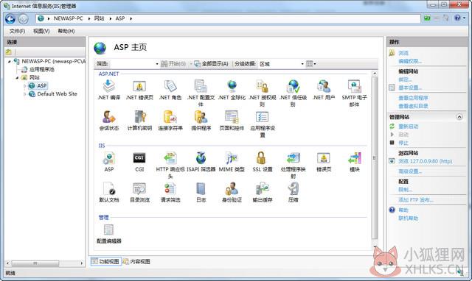Open the 文件(F) menu
The height and width of the screenshot is (281, 472).
click(17, 31)
